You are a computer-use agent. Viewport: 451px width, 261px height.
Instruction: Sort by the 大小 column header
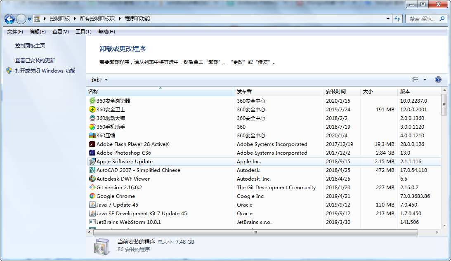(x=379, y=92)
